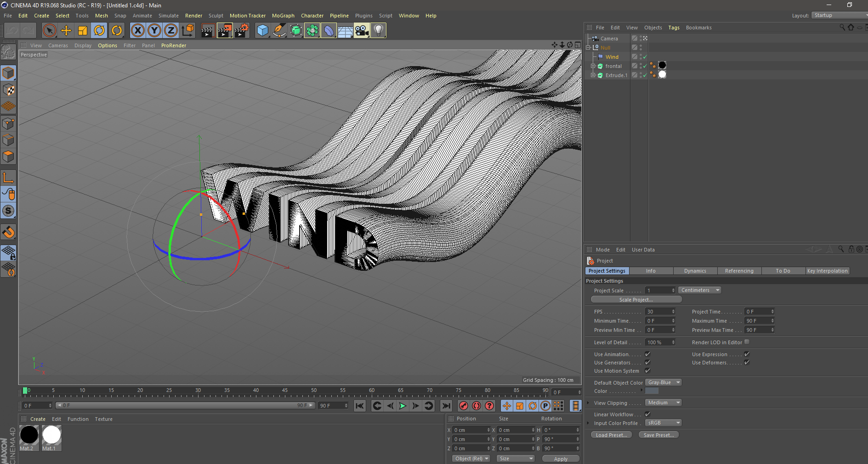
Task: Play the animation forward
Action: (403, 406)
